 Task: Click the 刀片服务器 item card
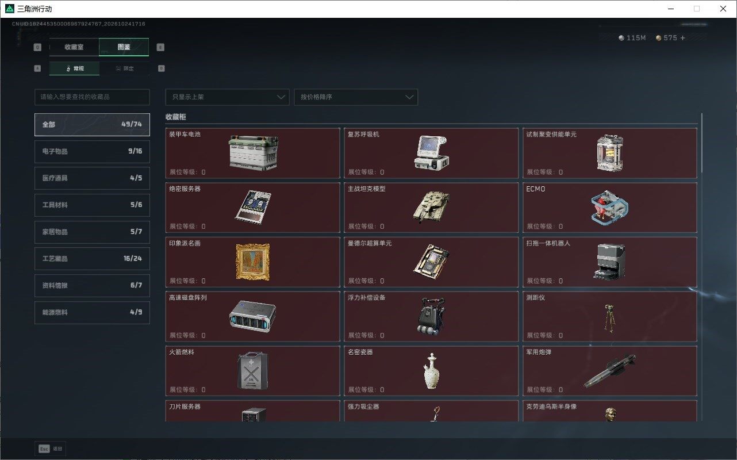click(x=253, y=411)
